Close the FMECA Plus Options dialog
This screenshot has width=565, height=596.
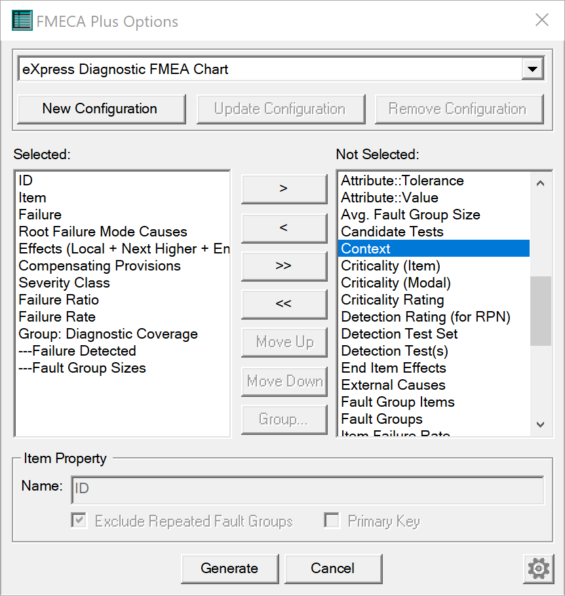coord(542,20)
